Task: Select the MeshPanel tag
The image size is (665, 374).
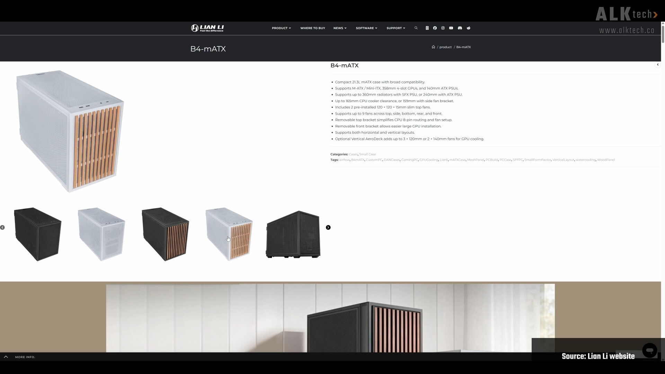Action: [x=476, y=160]
